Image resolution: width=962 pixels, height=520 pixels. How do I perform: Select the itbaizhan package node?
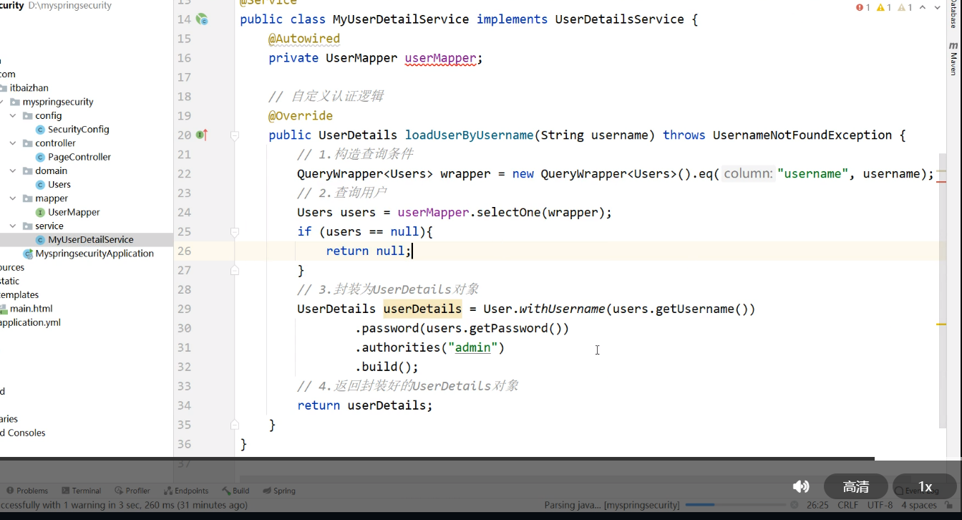pyautogui.click(x=29, y=88)
